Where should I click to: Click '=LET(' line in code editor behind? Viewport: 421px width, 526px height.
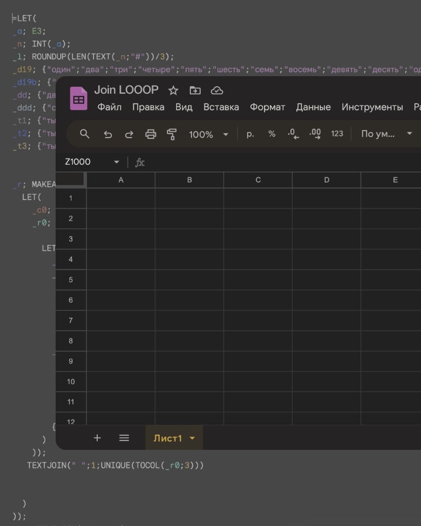point(24,18)
